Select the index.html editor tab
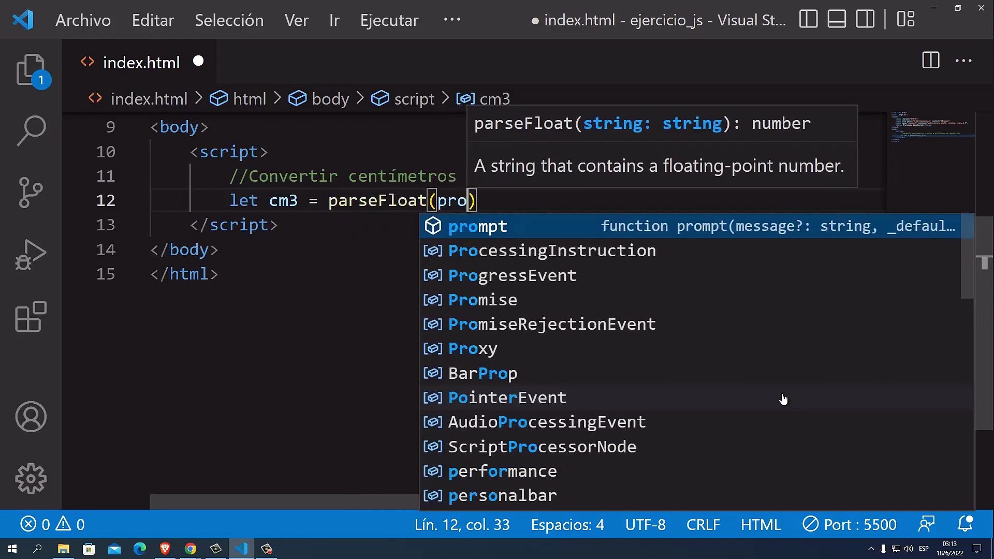Screen dimensions: 994x559 click(x=141, y=62)
